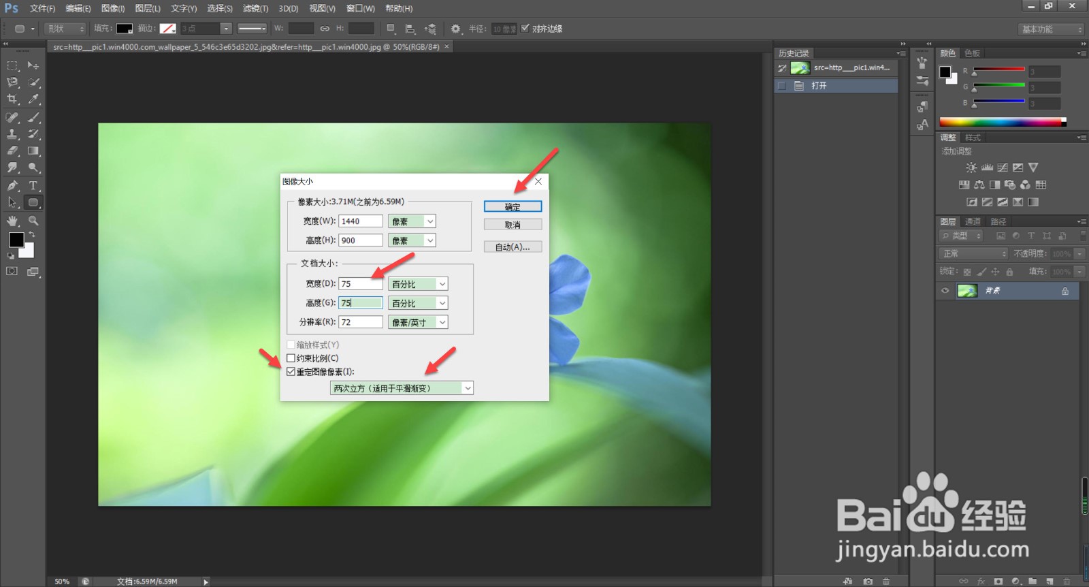Switch to the 样式 tab
Screen dimensions: 1089x587
click(973, 138)
